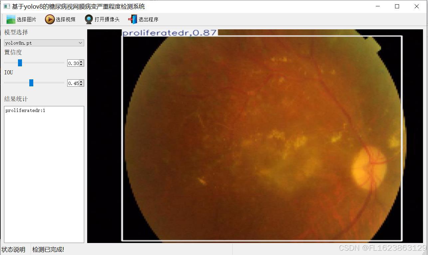Click the proliferatedr:1 result entry

coord(25,111)
